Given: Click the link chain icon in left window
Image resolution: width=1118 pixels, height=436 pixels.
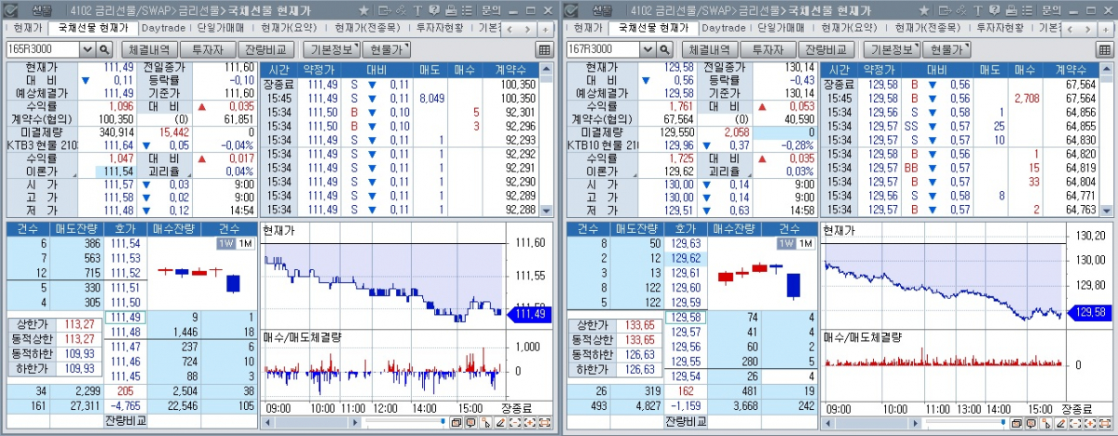Looking at the screenshot, I should tap(401, 10).
